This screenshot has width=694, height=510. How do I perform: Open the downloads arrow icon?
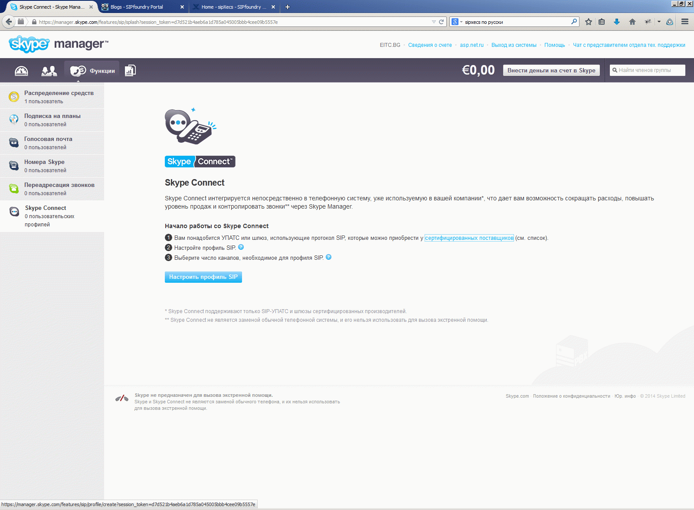tap(617, 22)
